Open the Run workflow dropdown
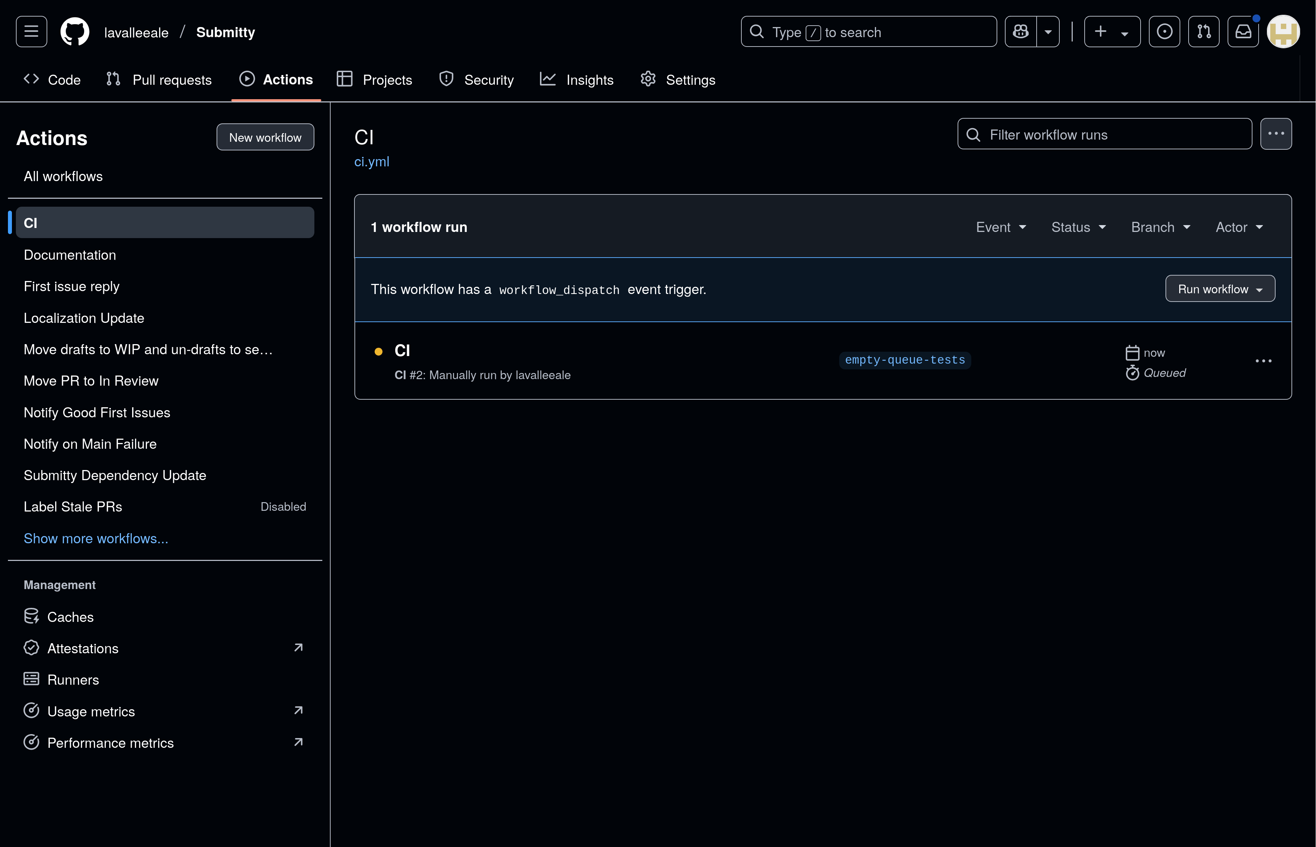This screenshot has height=847, width=1316. coord(1220,289)
